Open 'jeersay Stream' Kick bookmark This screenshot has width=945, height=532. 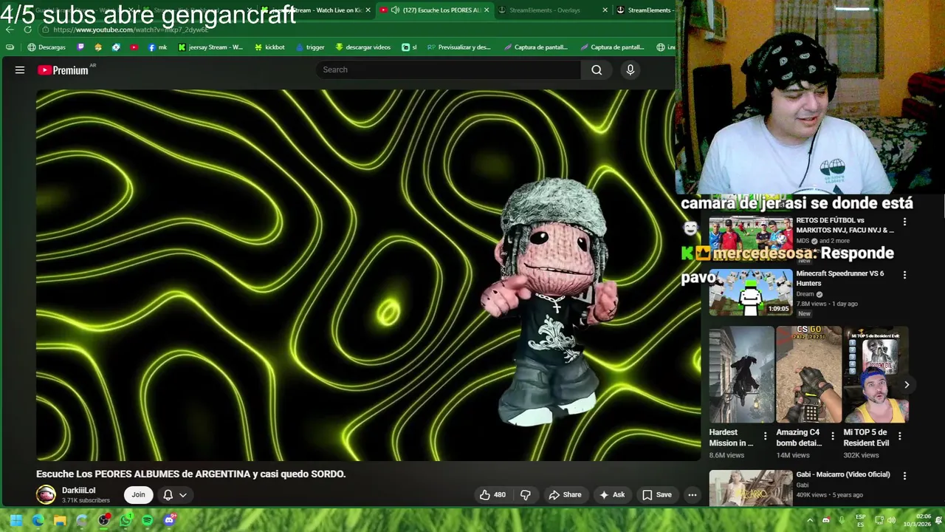(210, 47)
